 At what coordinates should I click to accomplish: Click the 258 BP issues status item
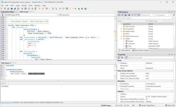click(x=106, y=105)
